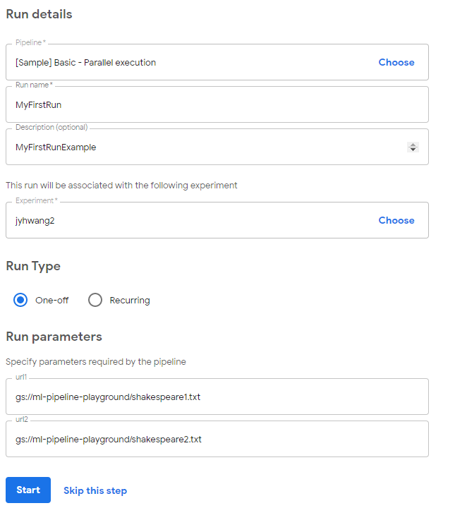Focus the url1 parameter input

tap(212, 397)
